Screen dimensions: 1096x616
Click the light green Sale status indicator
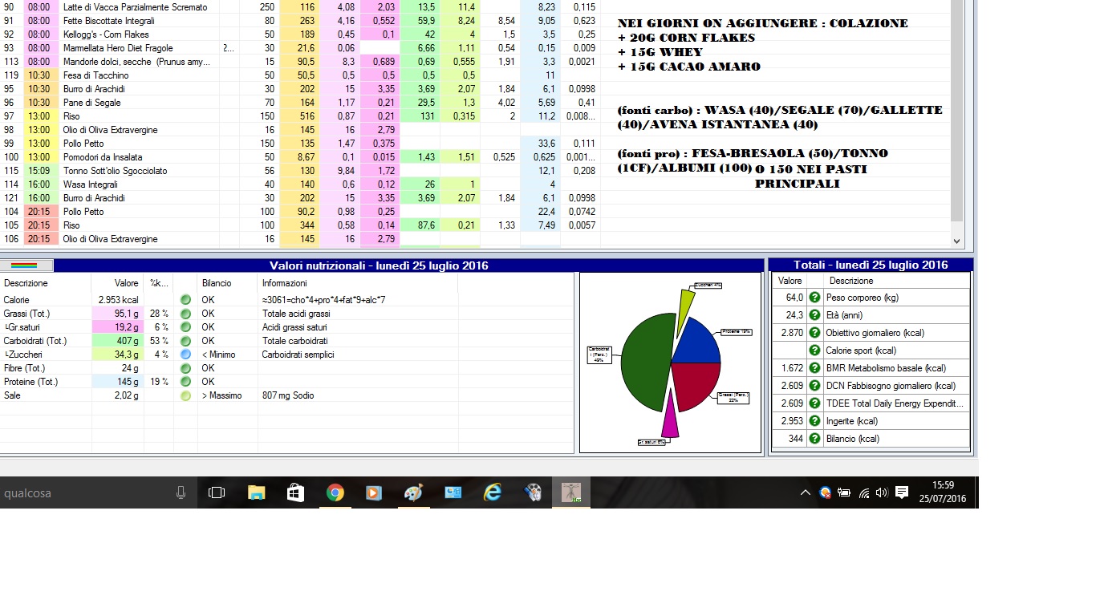185,395
